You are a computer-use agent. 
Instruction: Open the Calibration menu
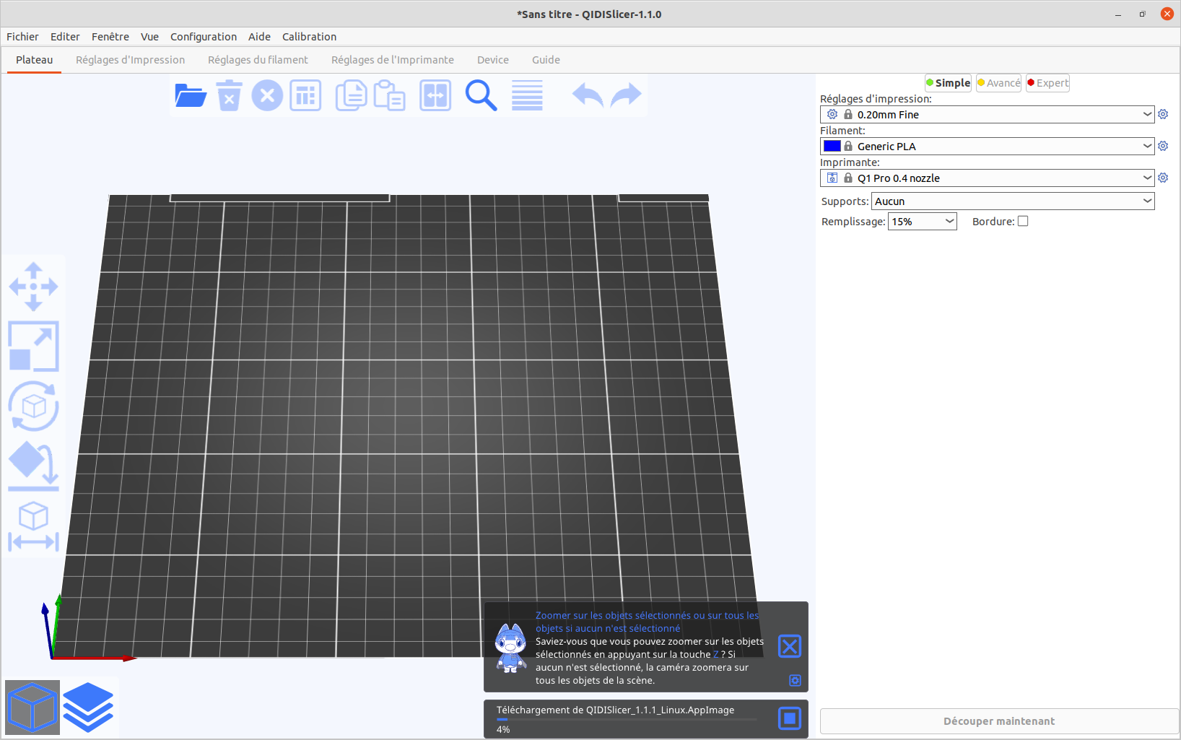coord(309,37)
